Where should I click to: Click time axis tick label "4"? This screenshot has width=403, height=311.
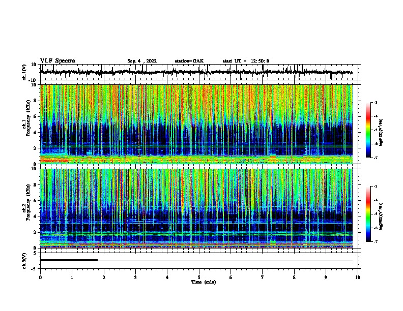(167, 277)
